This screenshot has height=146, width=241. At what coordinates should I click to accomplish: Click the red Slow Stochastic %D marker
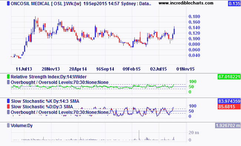point(8,106)
